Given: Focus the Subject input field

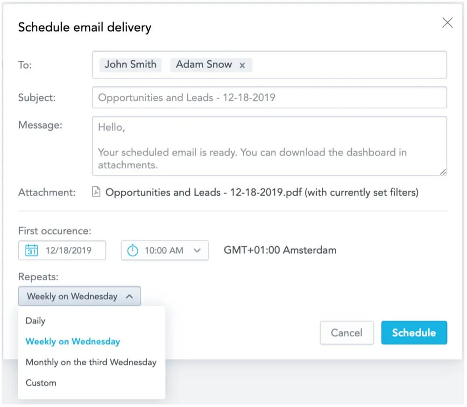Looking at the screenshot, I should point(269,98).
